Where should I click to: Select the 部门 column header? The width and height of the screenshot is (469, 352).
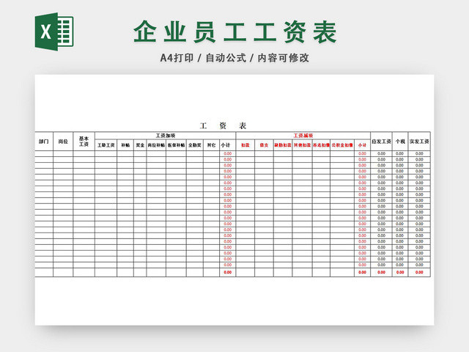(x=44, y=142)
